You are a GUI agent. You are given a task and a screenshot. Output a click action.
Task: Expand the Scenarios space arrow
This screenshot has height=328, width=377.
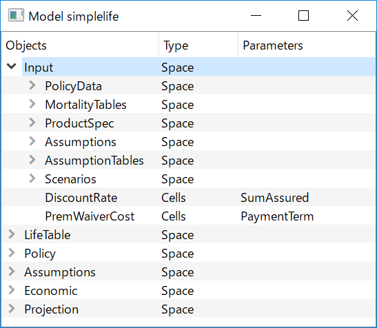(x=32, y=178)
